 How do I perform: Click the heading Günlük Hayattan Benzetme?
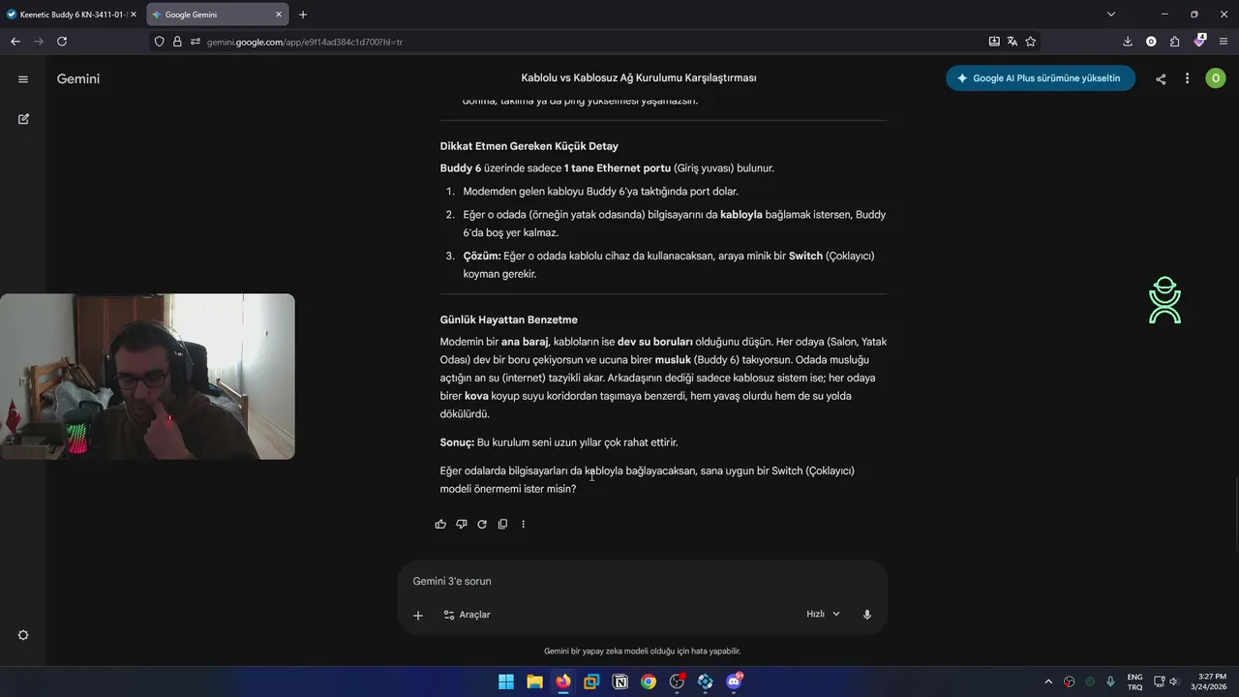508,319
